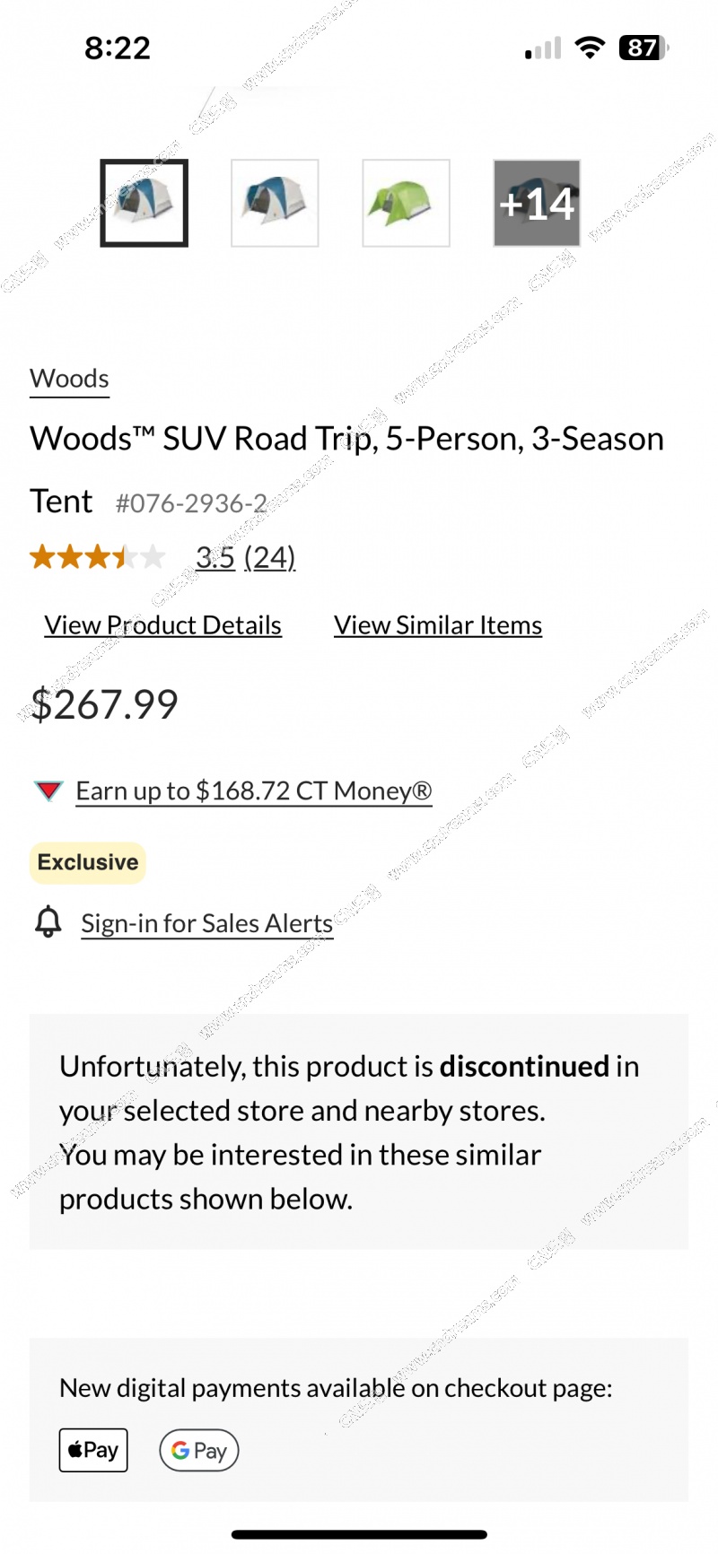Viewport: 718px width, 1554px height.
Task: Tap the Wi-Fi status icon
Action: click(x=589, y=48)
